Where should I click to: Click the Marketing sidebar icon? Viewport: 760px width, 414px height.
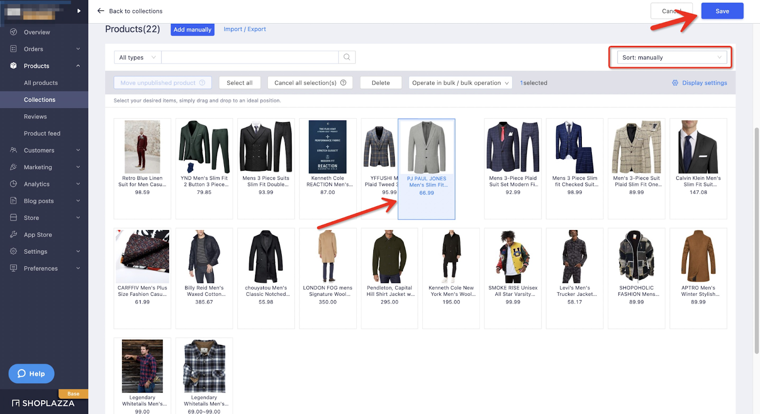point(13,167)
